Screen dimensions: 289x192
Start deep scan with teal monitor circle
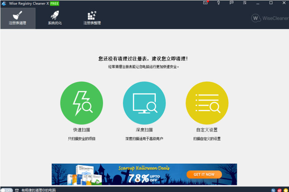pyautogui.click(x=144, y=103)
